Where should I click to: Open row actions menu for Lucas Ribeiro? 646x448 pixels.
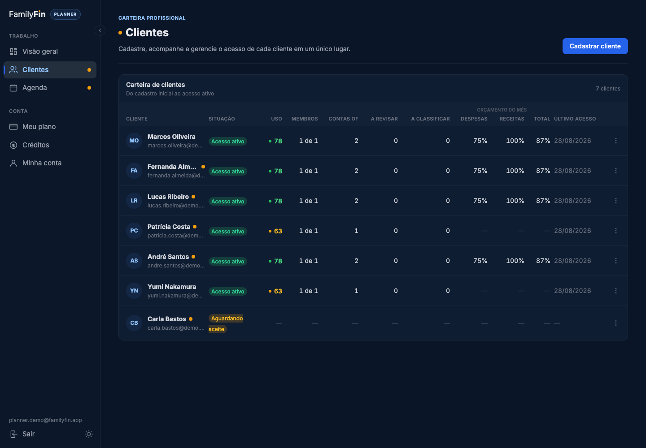616,201
